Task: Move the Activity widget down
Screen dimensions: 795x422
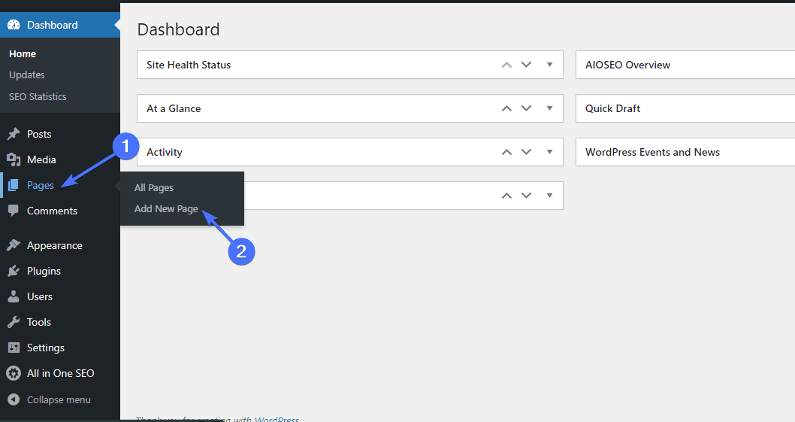Action: pos(526,152)
